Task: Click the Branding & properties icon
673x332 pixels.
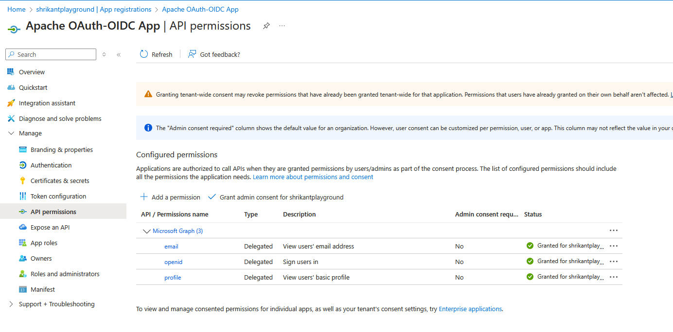Action: pyautogui.click(x=22, y=149)
